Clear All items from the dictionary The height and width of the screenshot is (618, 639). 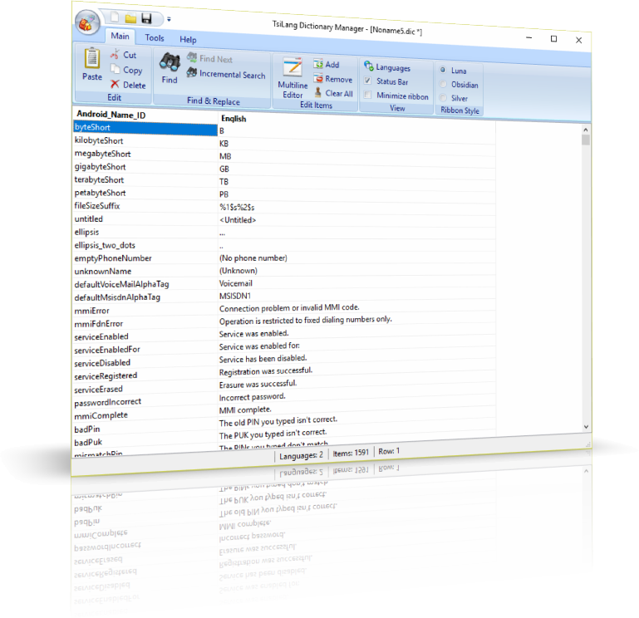point(334,93)
